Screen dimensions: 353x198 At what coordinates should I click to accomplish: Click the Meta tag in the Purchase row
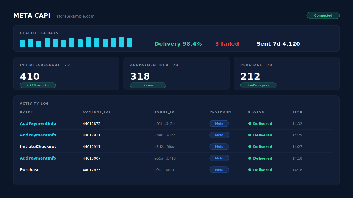tap(219, 170)
